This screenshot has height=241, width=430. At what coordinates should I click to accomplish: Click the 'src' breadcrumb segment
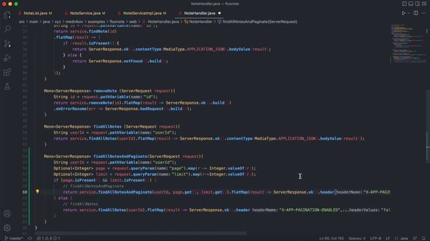(x=21, y=21)
